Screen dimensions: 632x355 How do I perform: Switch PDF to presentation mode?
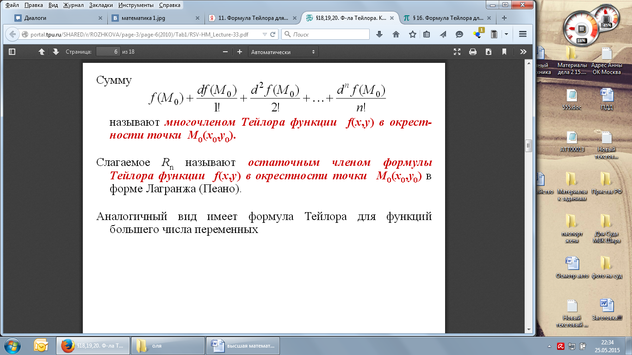(x=457, y=52)
